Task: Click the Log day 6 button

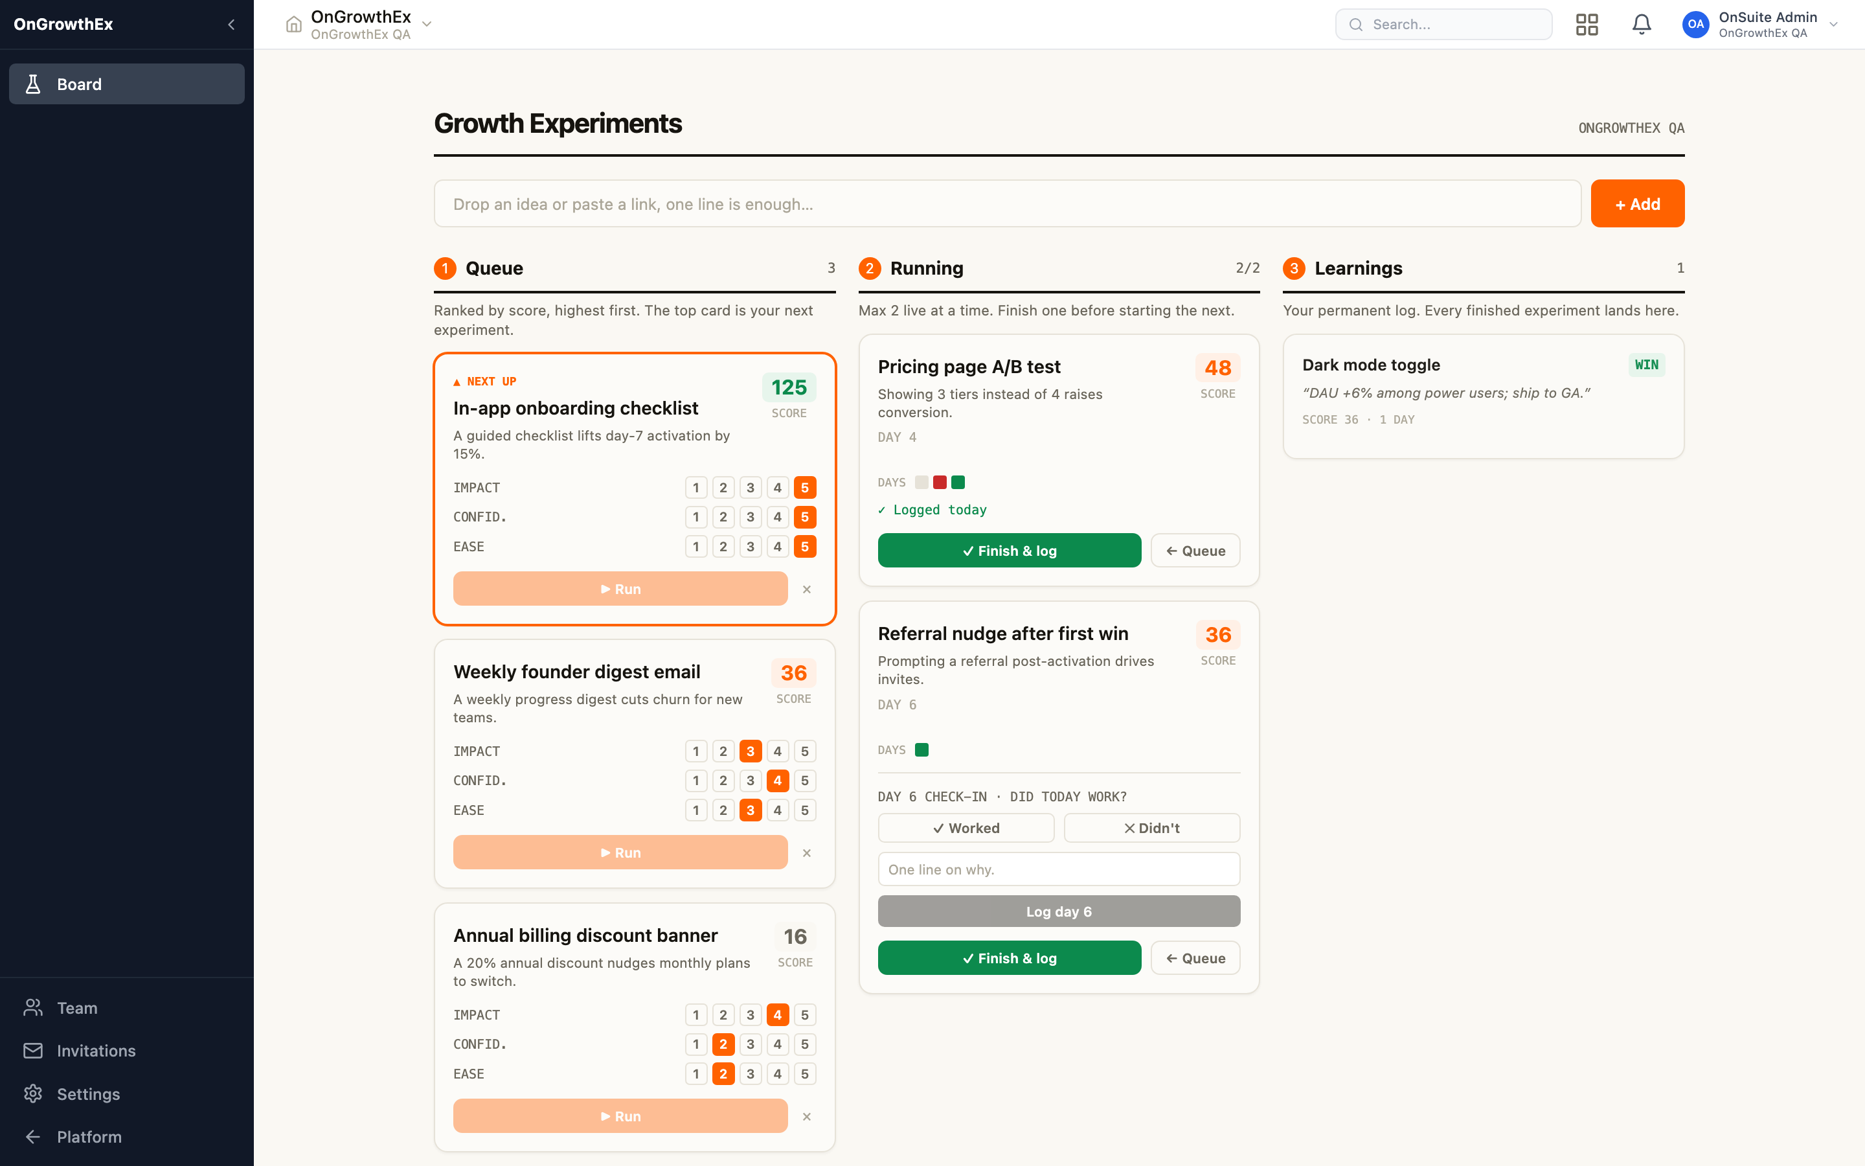Action: coord(1059,911)
